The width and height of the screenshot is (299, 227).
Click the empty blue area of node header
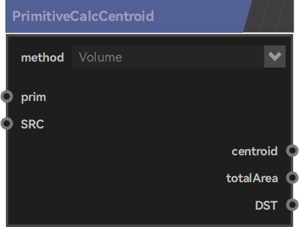(x=199, y=16)
